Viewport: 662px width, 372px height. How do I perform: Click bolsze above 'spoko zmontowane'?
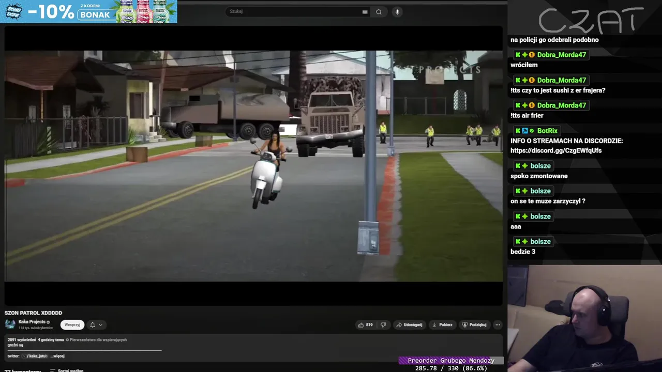[x=540, y=166]
